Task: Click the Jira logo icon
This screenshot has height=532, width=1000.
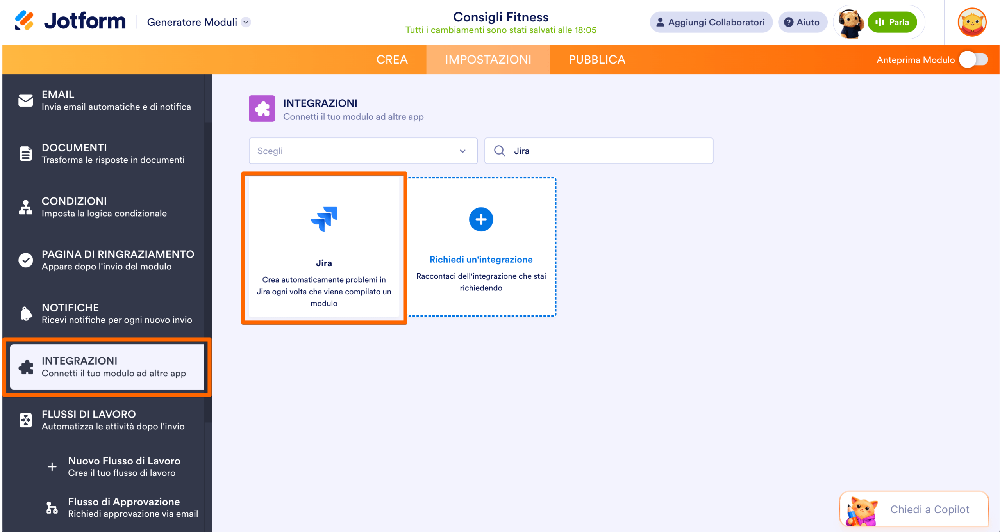Action: (324, 219)
